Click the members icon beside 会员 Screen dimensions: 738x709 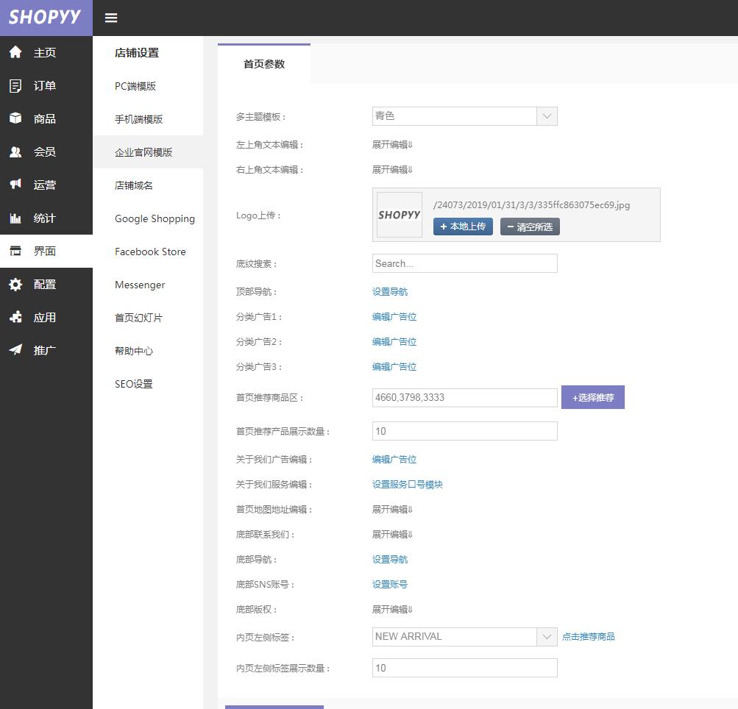click(15, 152)
